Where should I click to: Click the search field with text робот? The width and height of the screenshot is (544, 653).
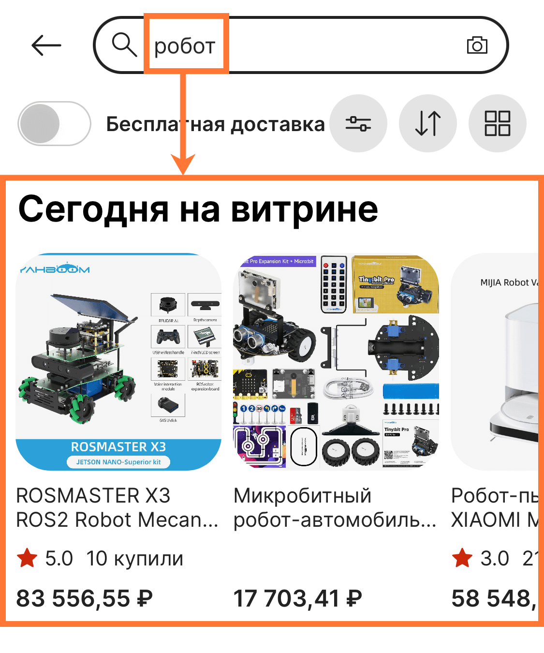[301, 45]
